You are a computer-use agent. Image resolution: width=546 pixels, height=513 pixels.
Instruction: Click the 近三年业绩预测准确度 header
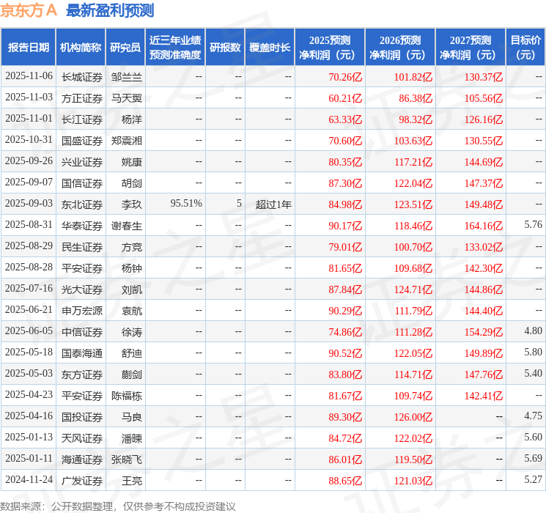click(x=175, y=47)
